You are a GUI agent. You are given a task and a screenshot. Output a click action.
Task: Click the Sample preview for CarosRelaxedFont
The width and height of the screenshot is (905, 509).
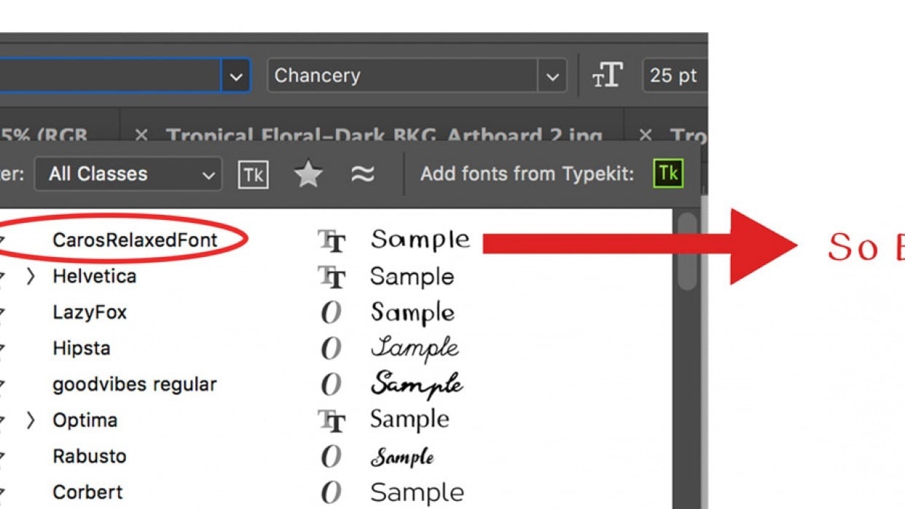[x=420, y=240]
